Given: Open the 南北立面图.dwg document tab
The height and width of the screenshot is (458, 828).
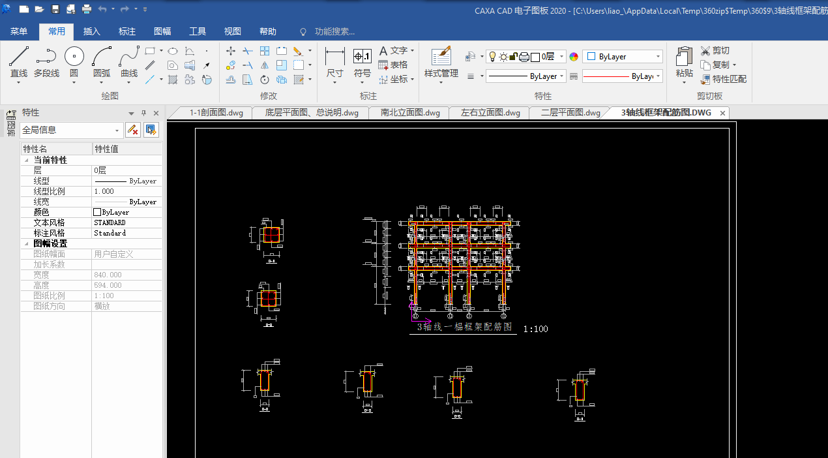Looking at the screenshot, I should (410, 113).
